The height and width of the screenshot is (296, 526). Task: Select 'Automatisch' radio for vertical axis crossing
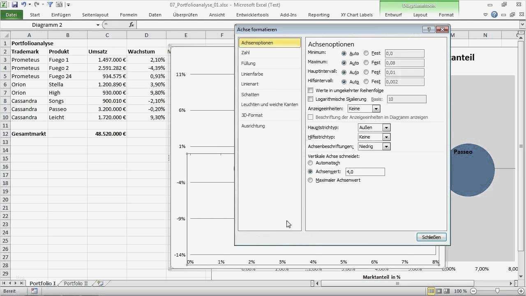(310, 163)
